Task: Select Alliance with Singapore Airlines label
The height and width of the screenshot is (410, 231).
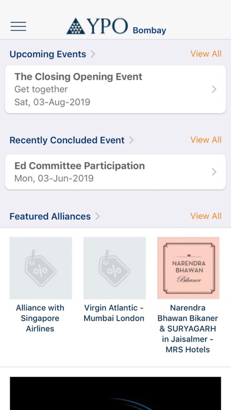Action: pyautogui.click(x=40, y=318)
